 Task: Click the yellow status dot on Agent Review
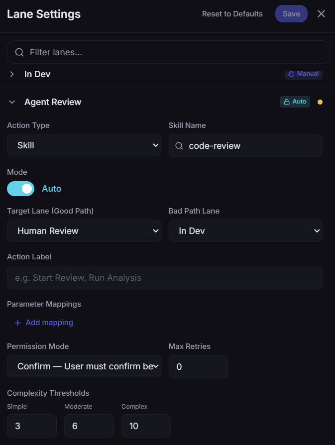(320, 102)
